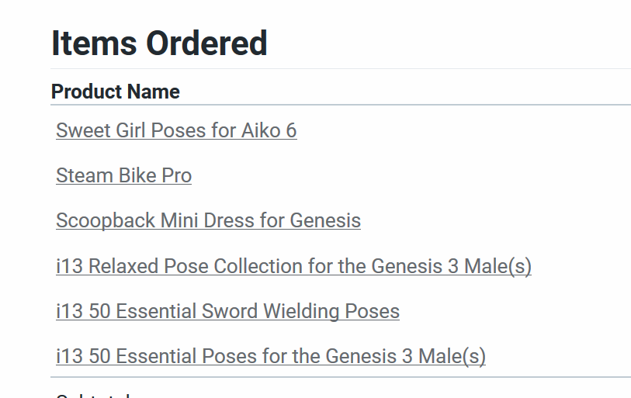Open the Aiko 6 poses product

tap(176, 130)
